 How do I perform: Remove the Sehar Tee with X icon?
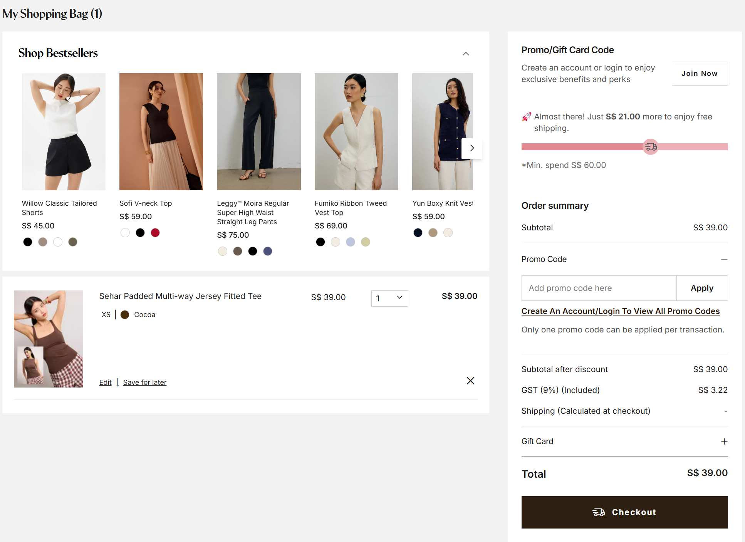pyautogui.click(x=470, y=381)
